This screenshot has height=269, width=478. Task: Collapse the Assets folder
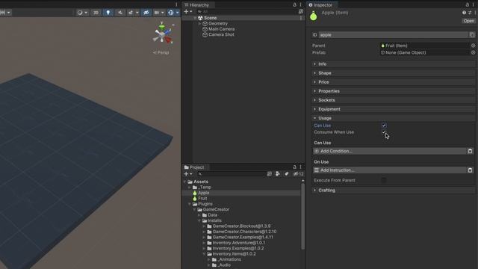coord(184,182)
